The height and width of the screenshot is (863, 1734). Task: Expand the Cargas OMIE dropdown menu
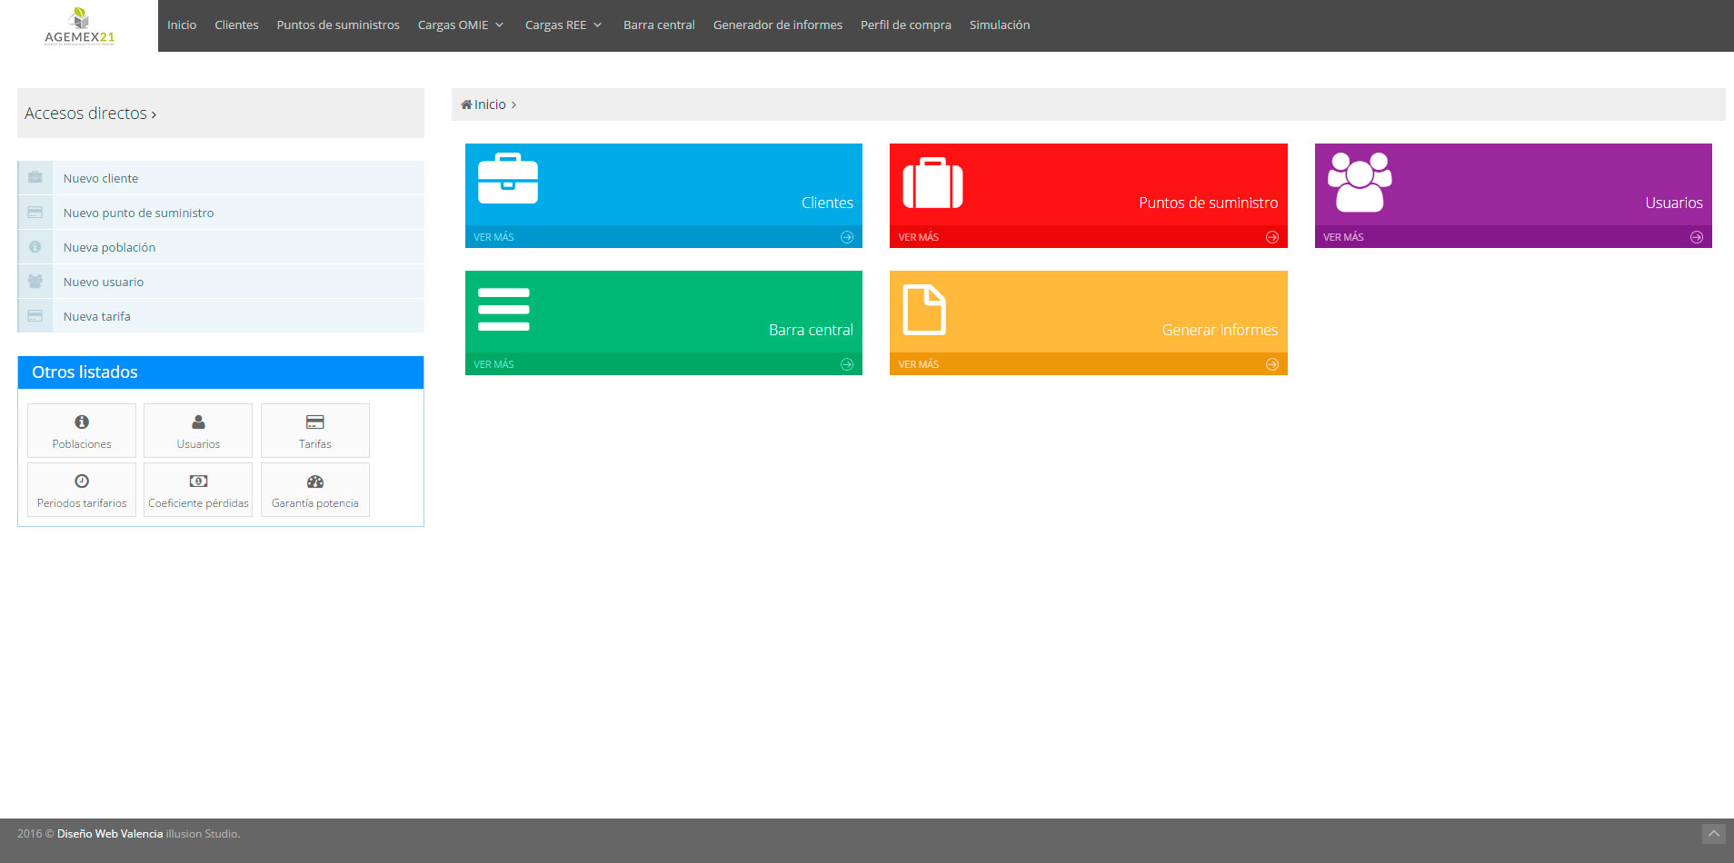[x=460, y=25]
